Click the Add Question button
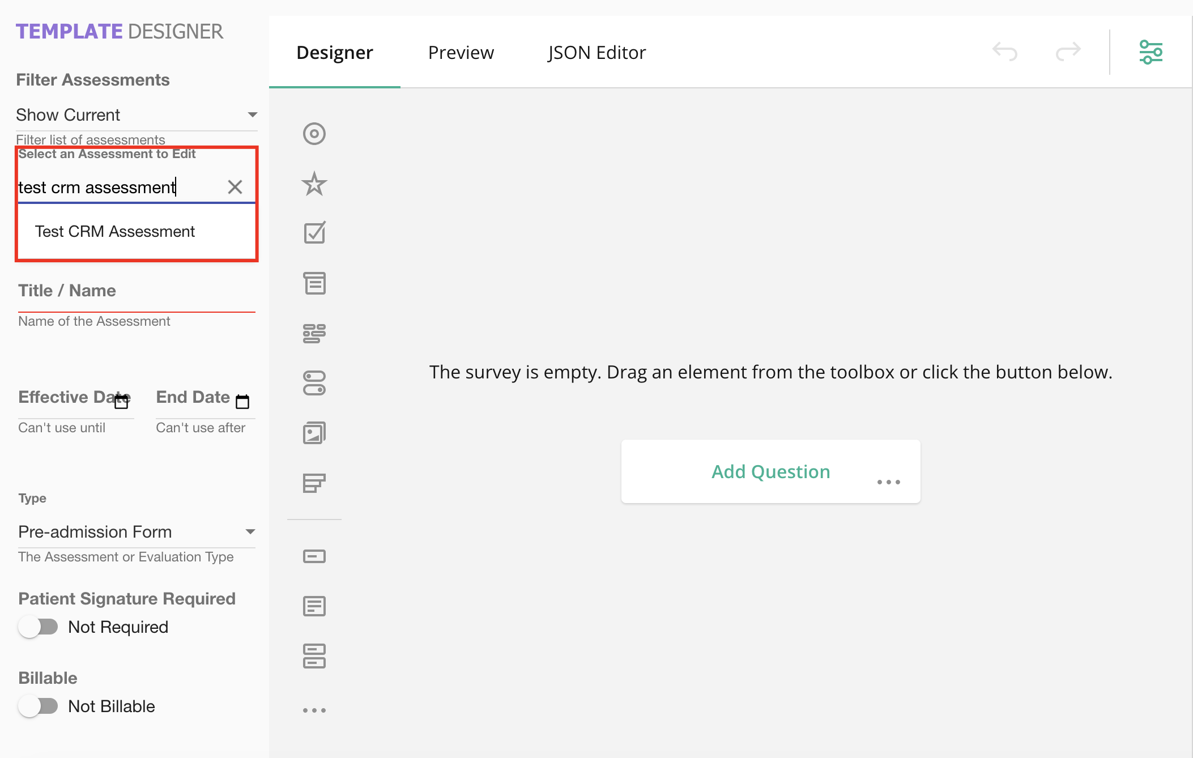Image resolution: width=1193 pixels, height=758 pixels. pyautogui.click(x=770, y=471)
